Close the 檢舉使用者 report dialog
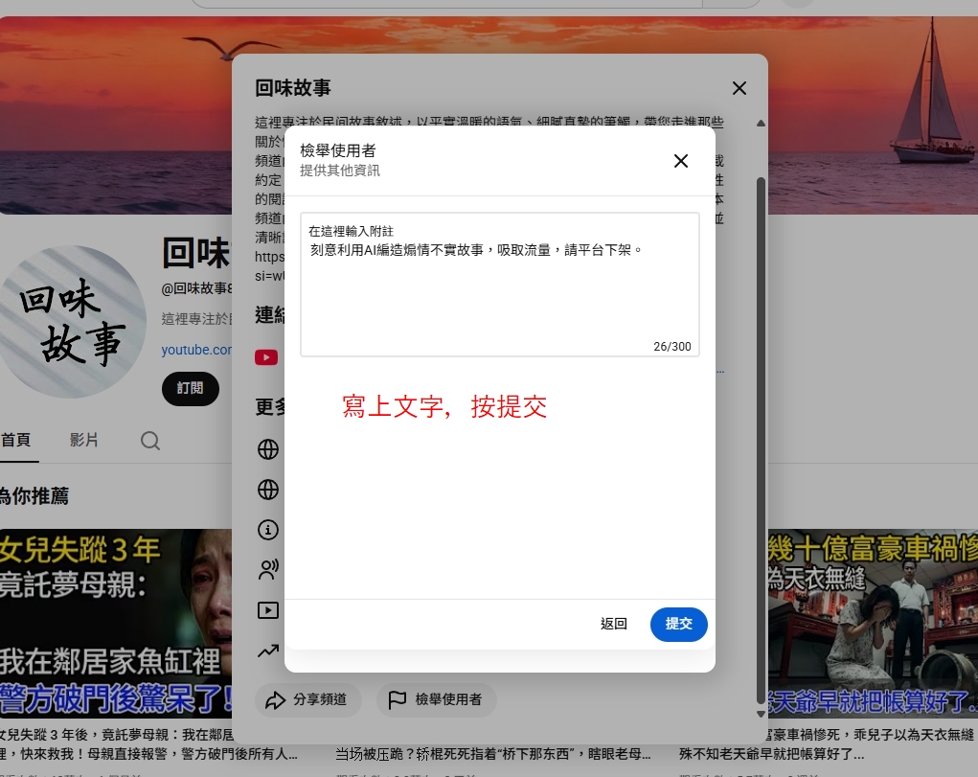This screenshot has width=978, height=777. [x=680, y=161]
